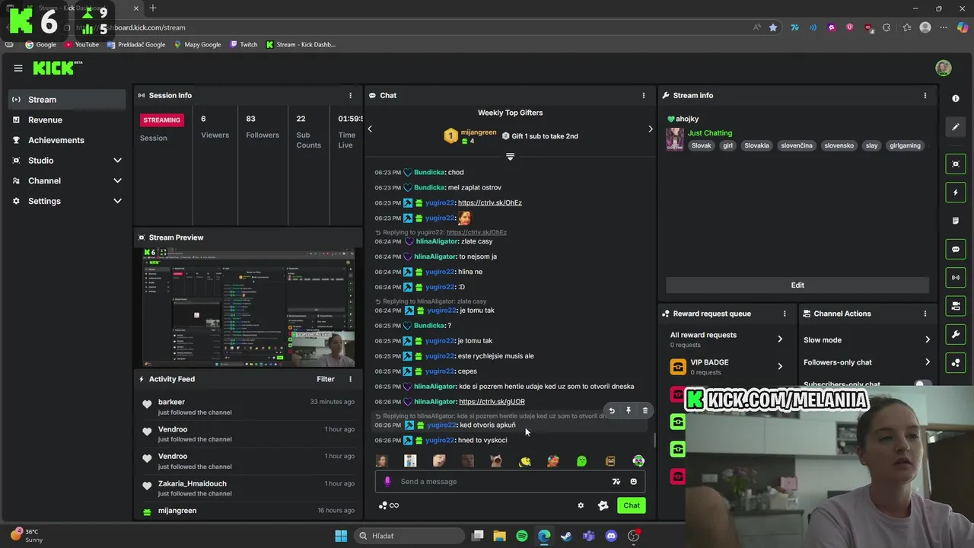974x548 pixels.
Task: Delete the hovered chat message with trash icon
Action: point(645,410)
